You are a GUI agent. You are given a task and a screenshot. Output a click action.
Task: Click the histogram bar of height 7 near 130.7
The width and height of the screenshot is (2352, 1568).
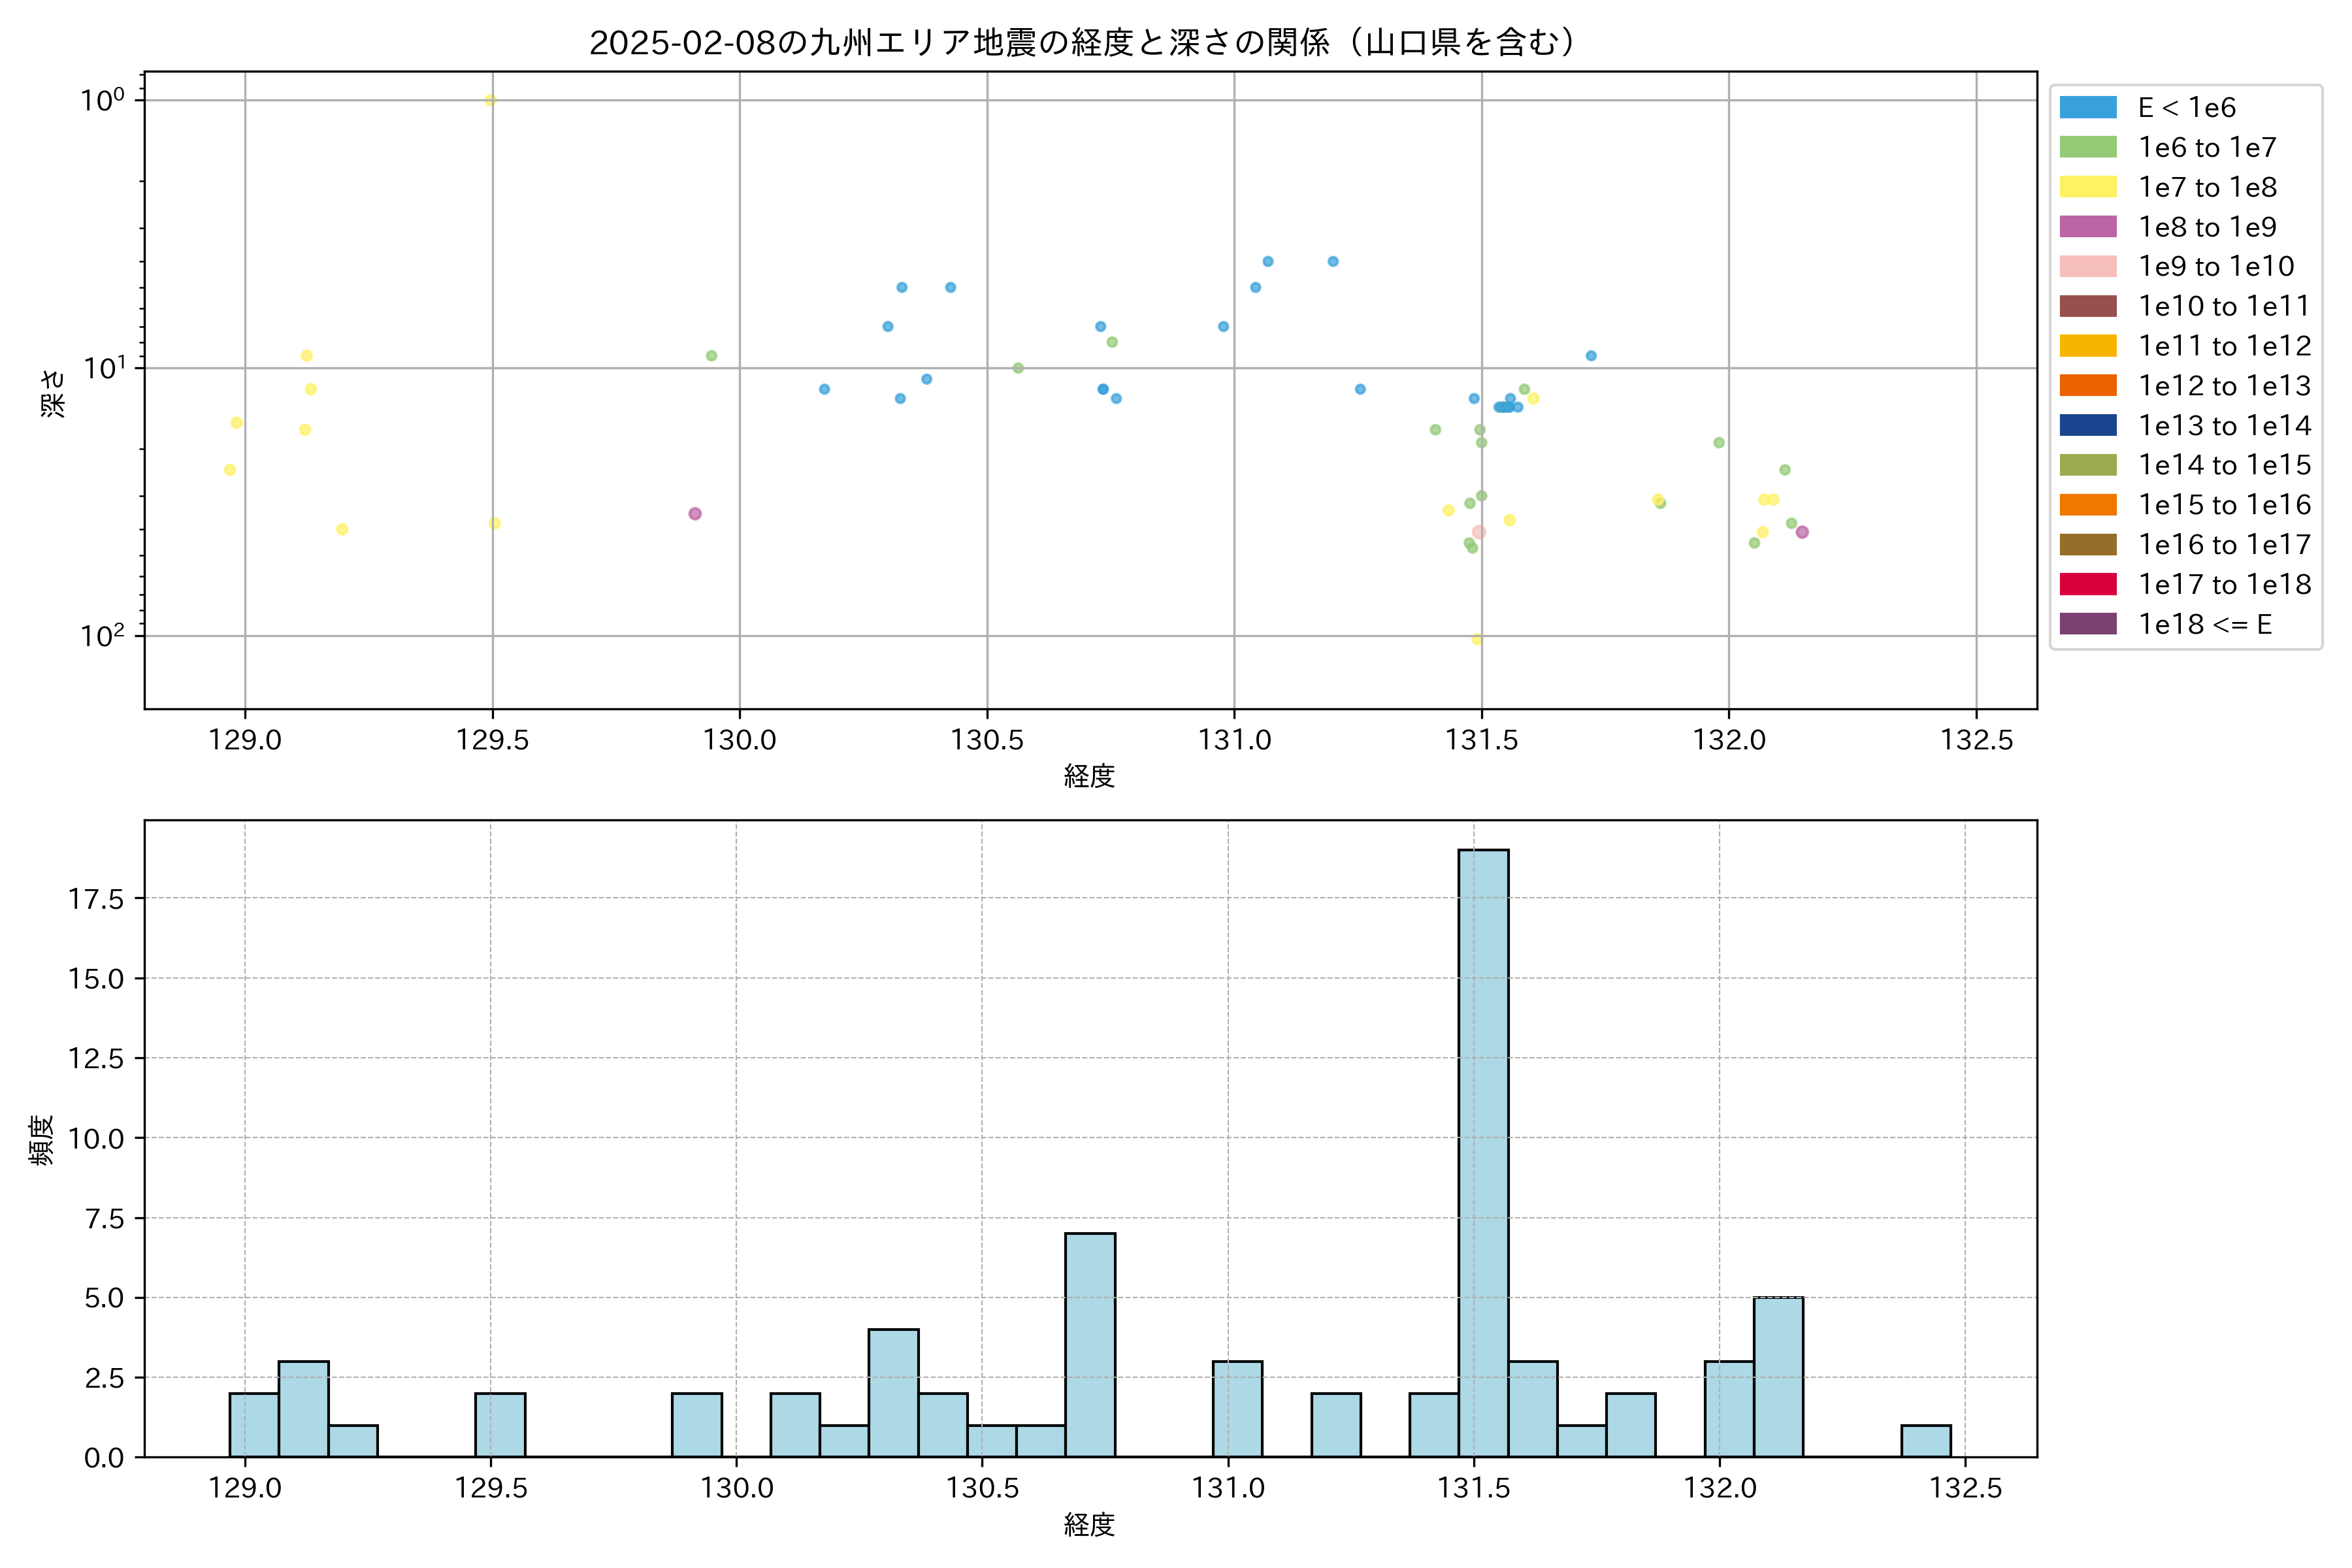pyautogui.click(x=1090, y=1344)
